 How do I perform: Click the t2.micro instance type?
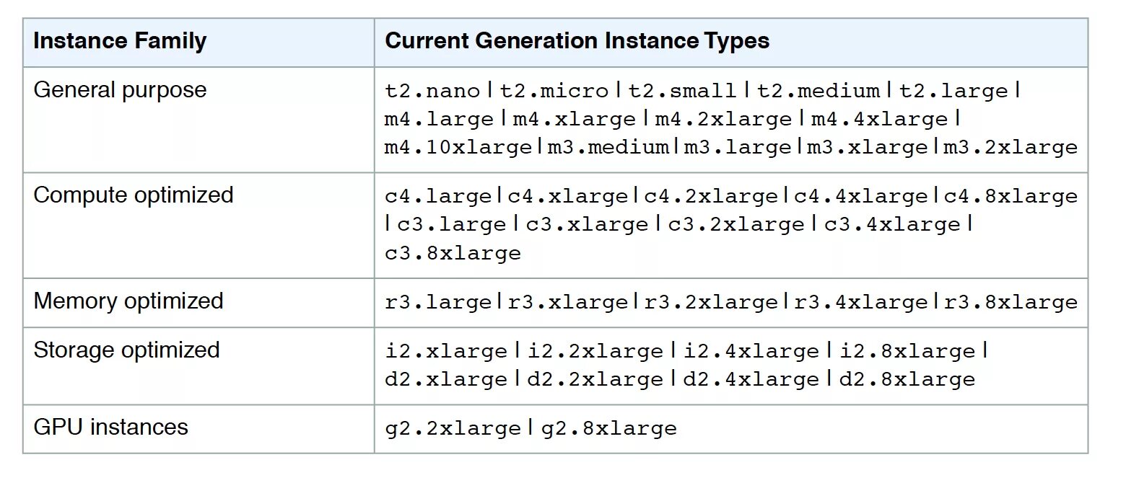554,92
